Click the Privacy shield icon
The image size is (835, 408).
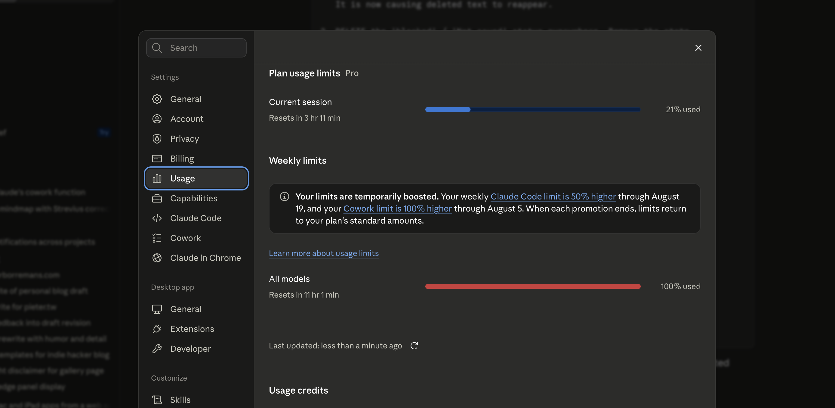click(157, 138)
